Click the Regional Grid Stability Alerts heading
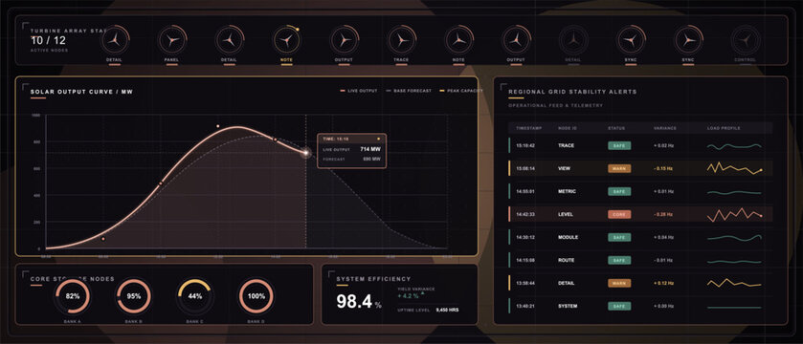The width and height of the screenshot is (803, 344). point(572,92)
